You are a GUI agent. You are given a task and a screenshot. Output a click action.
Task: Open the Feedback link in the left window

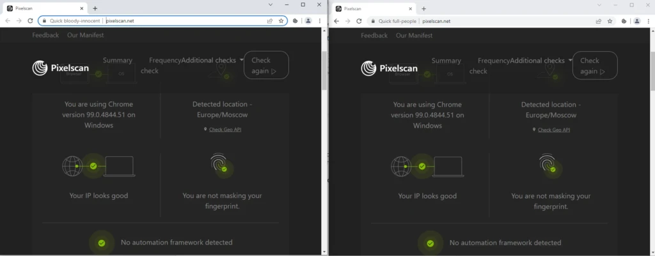coord(45,35)
